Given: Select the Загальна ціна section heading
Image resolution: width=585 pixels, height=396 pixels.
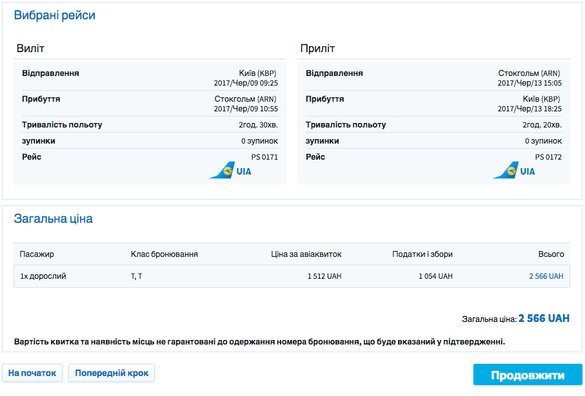Looking at the screenshot, I should [x=53, y=219].
